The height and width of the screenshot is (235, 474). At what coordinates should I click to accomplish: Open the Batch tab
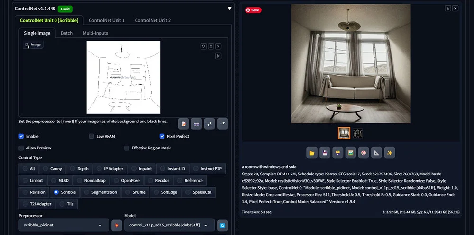point(66,33)
